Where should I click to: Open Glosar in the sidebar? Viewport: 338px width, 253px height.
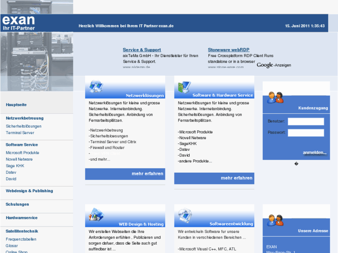click(x=12, y=246)
